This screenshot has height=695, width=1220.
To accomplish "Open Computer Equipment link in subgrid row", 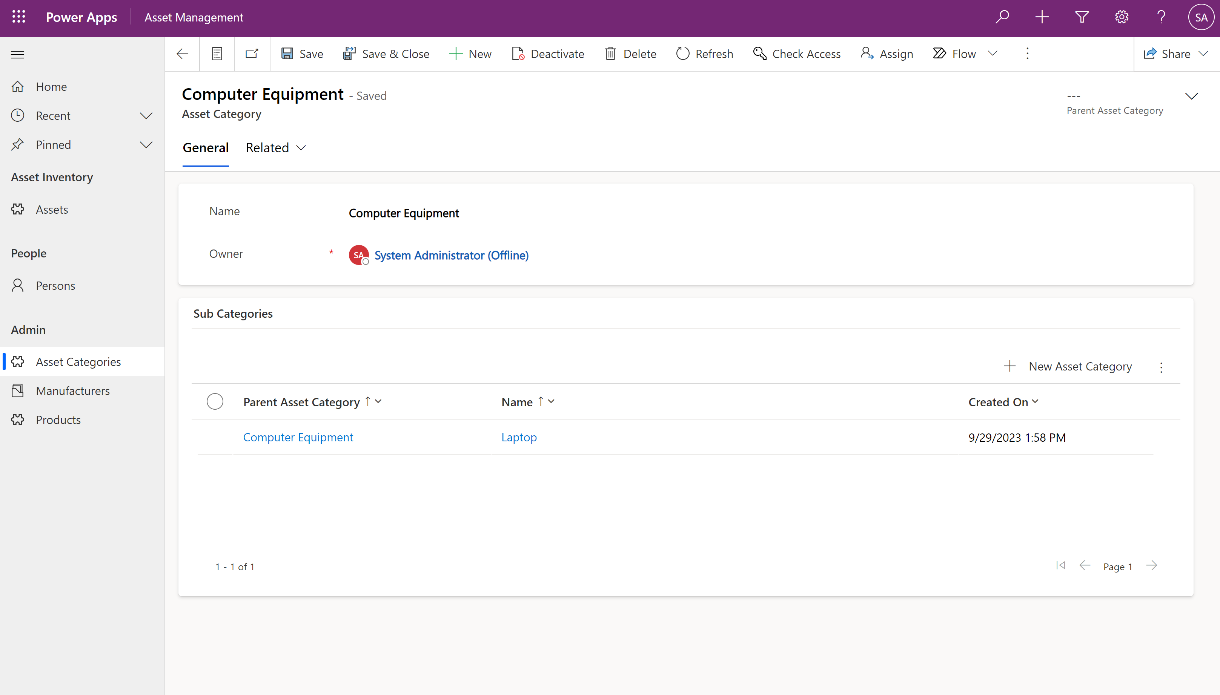I will tap(298, 437).
